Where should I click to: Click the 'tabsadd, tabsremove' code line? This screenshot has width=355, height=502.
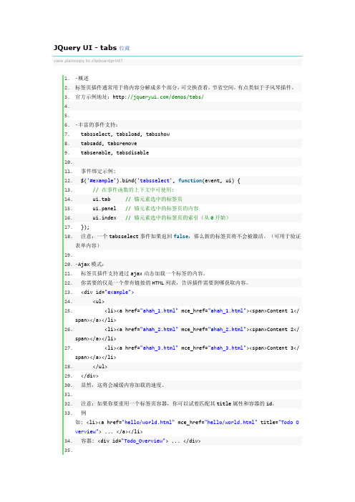click(x=109, y=144)
